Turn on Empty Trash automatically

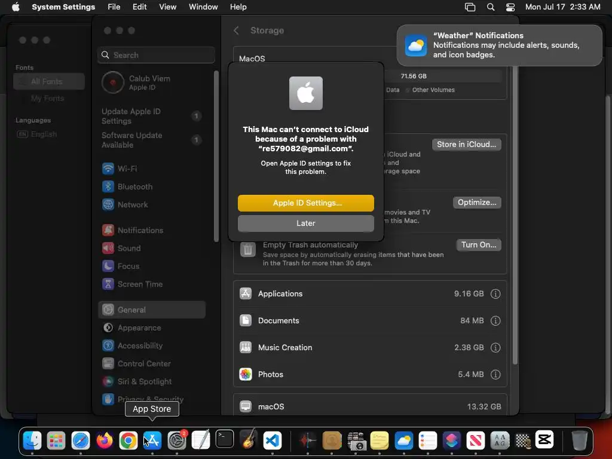click(x=479, y=244)
